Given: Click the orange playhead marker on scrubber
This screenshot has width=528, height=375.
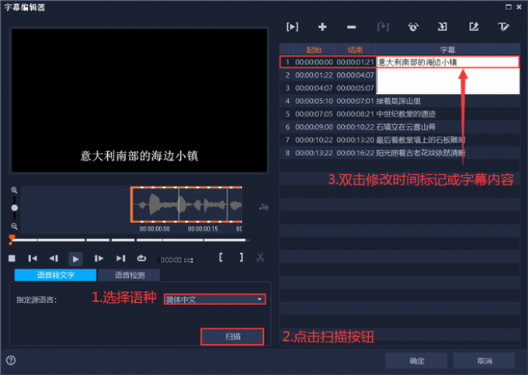Looking at the screenshot, I should click(12, 238).
